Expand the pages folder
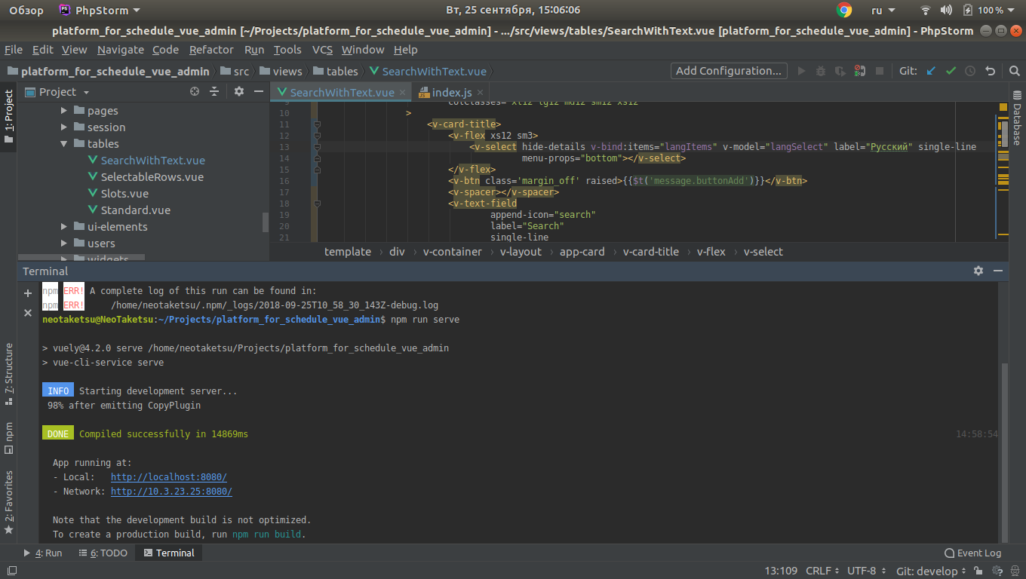This screenshot has width=1026, height=579. click(64, 111)
